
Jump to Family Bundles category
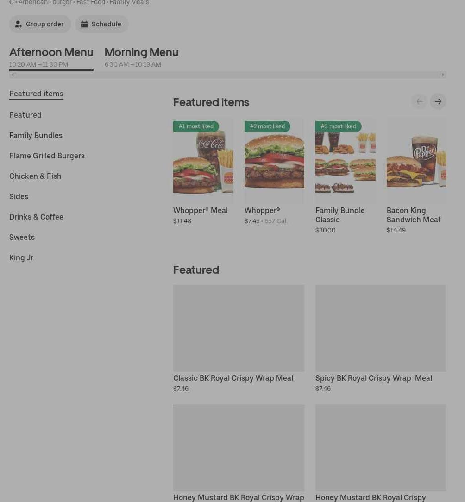(36, 135)
